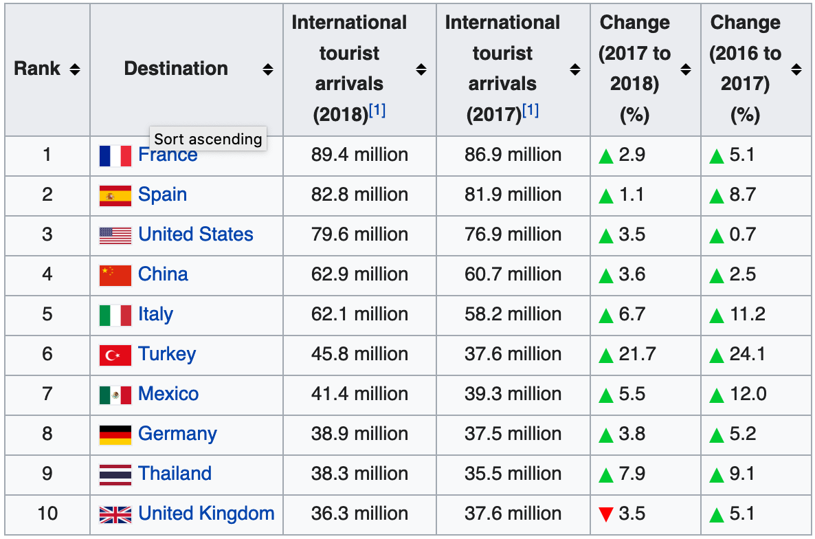Click the Spain flag icon

[115, 195]
